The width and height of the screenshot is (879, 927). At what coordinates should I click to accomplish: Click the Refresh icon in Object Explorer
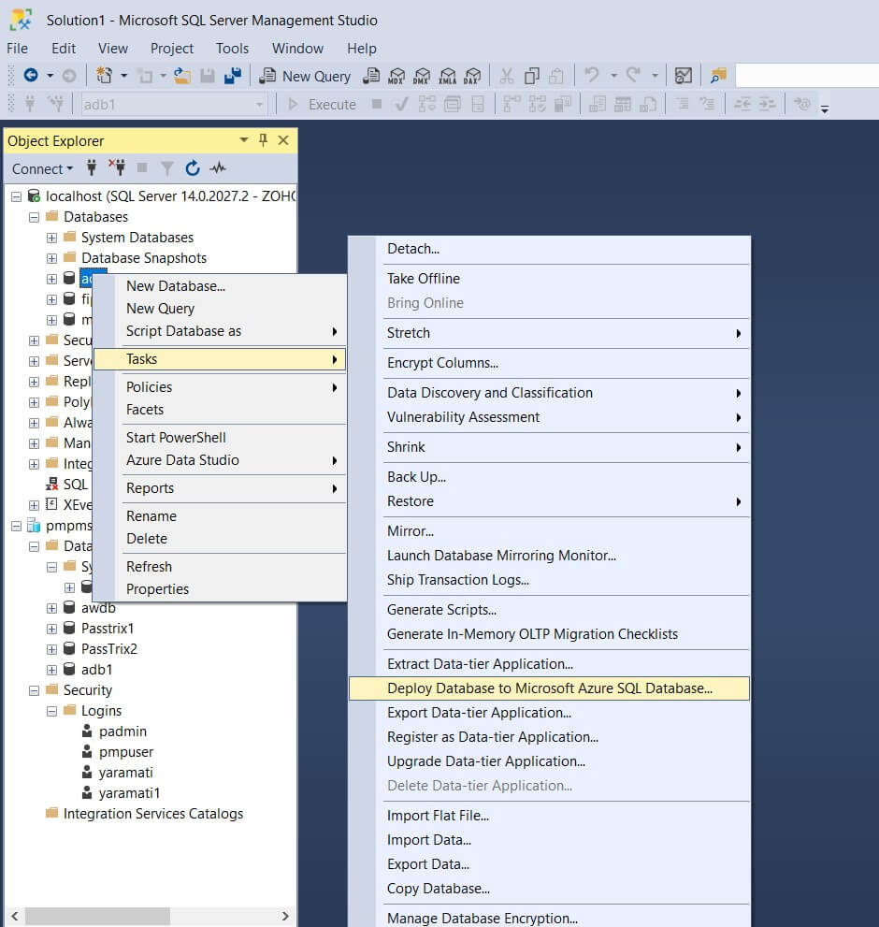[x=193, y=168]
